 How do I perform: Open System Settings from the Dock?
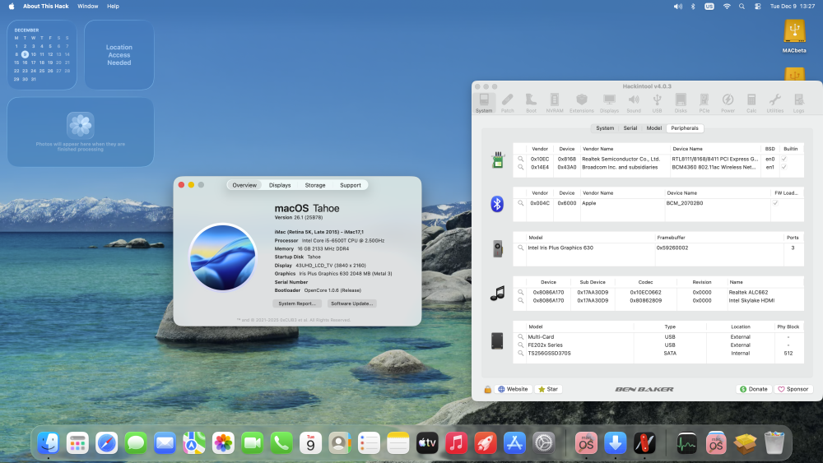point(544,443)
